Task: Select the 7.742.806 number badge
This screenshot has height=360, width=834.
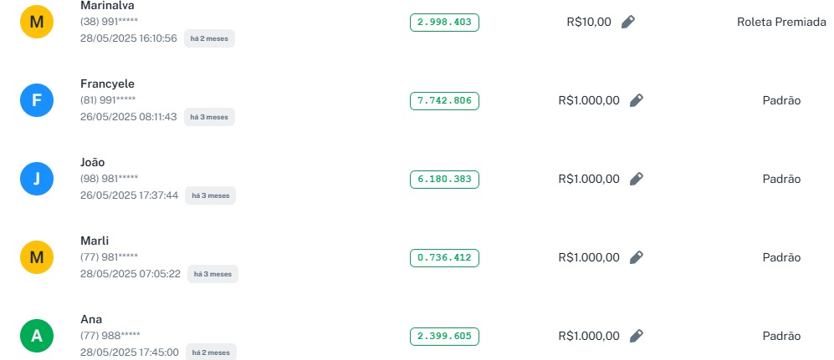Action: (444, 101)
